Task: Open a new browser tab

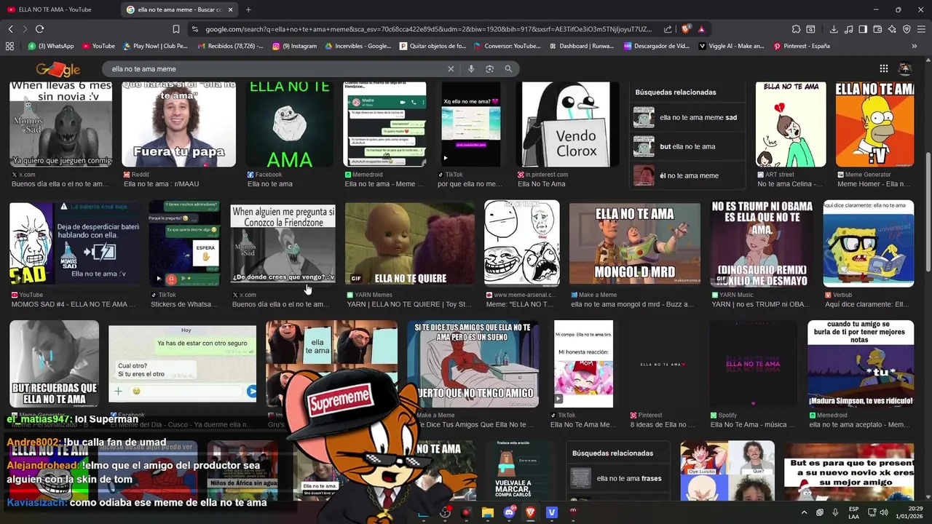Action: click(x=248, y=9)
